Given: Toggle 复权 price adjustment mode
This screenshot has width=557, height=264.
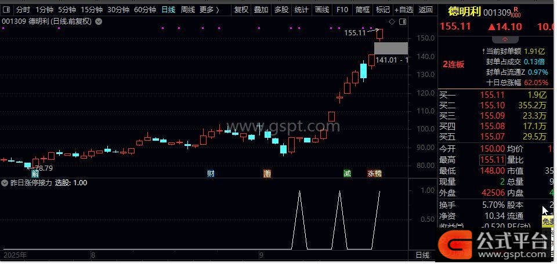Looking at the screenshot, I should click(x=241, y=9).
